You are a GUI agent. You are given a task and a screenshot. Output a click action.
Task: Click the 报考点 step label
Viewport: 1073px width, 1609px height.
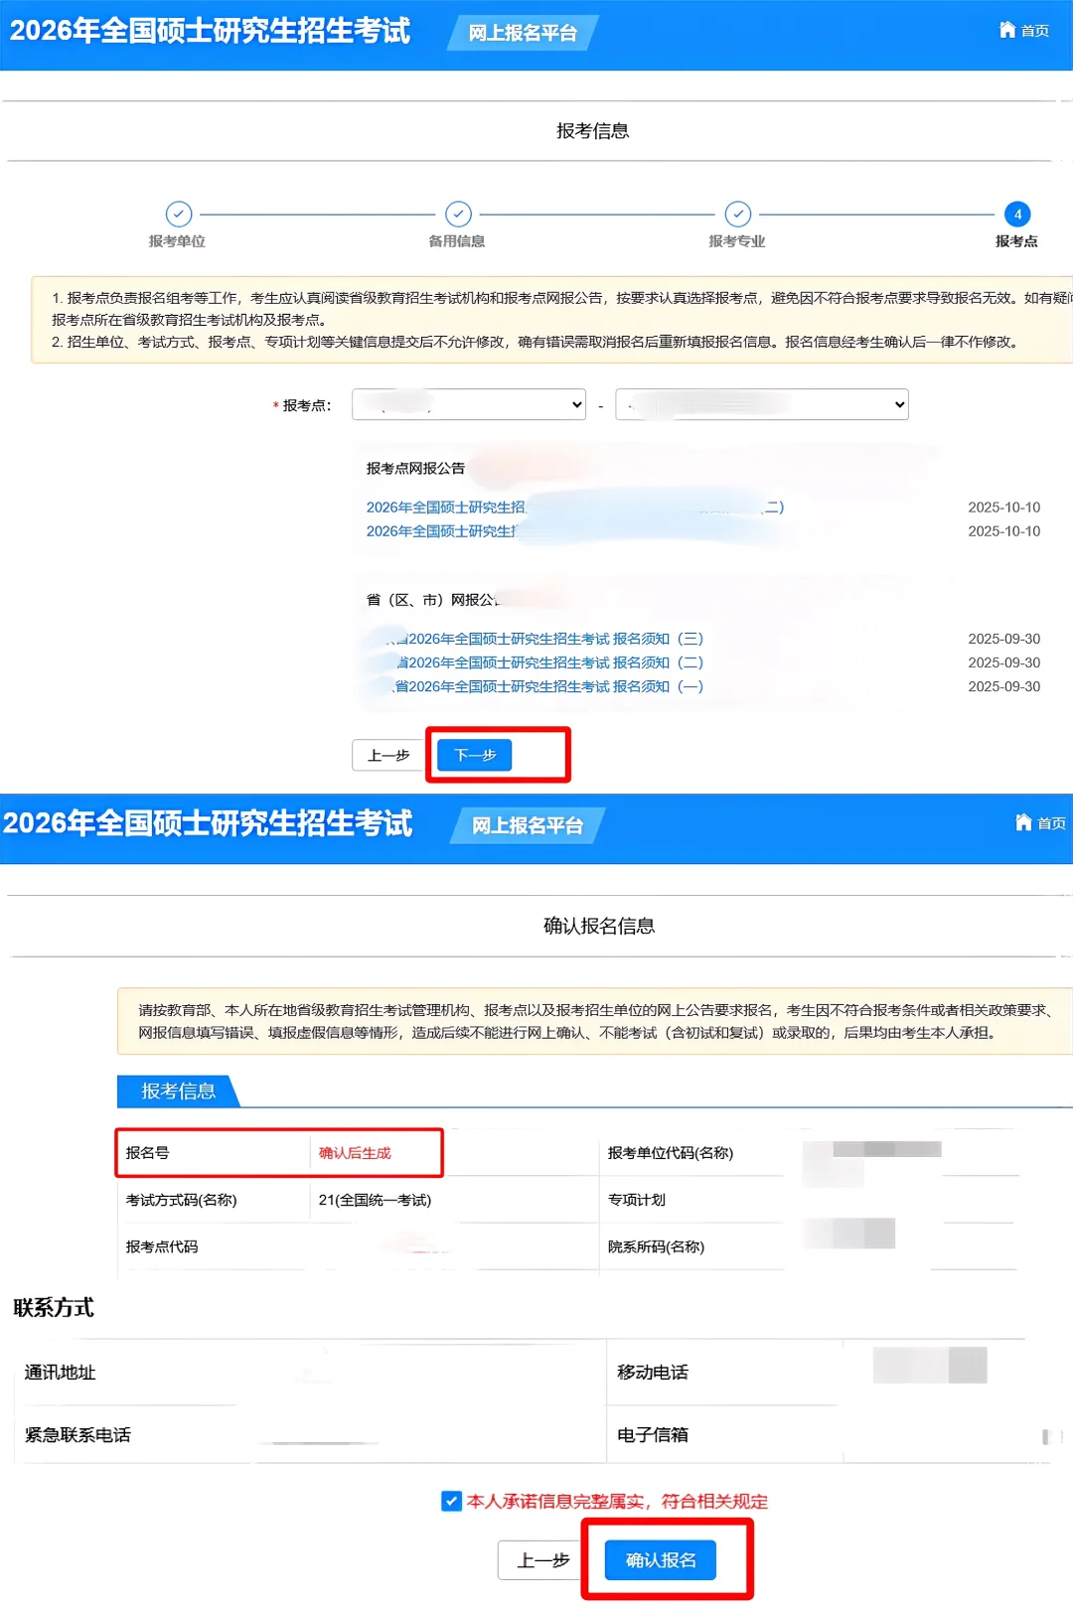(x=1016, y=241)
